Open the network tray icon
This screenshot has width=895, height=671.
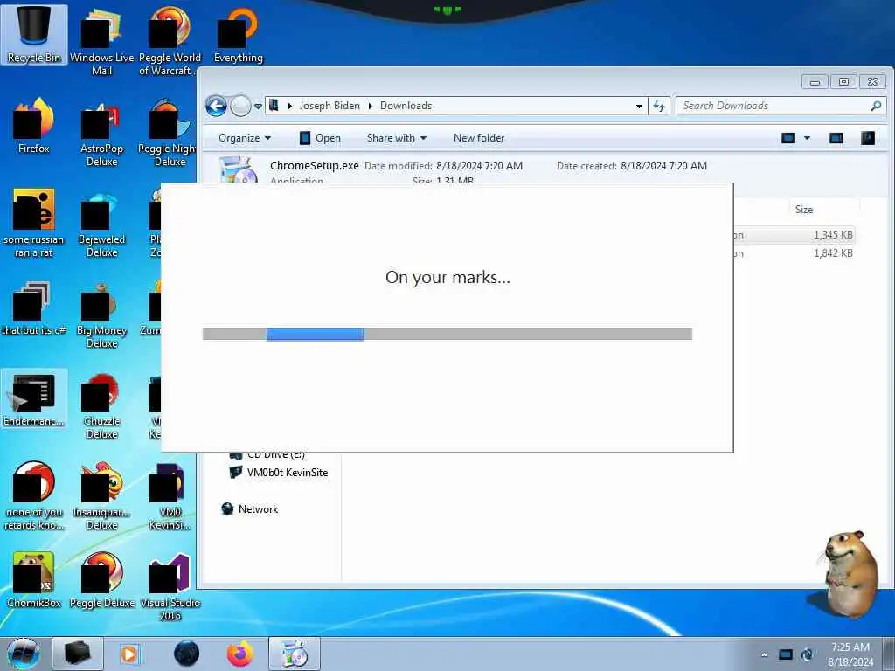[x=786, y=654]
